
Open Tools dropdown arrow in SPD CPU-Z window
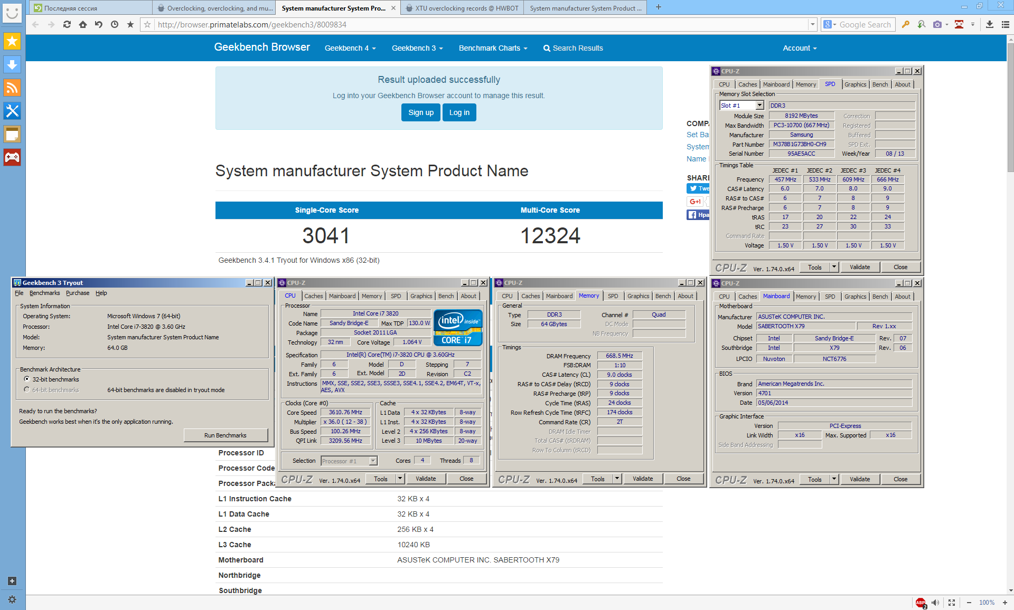pyautogui.click(x=834, y=267)
